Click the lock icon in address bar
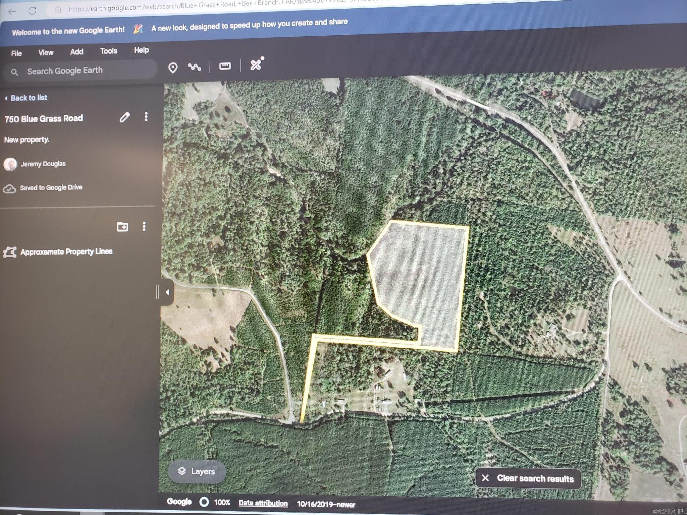 pos(58,9)
